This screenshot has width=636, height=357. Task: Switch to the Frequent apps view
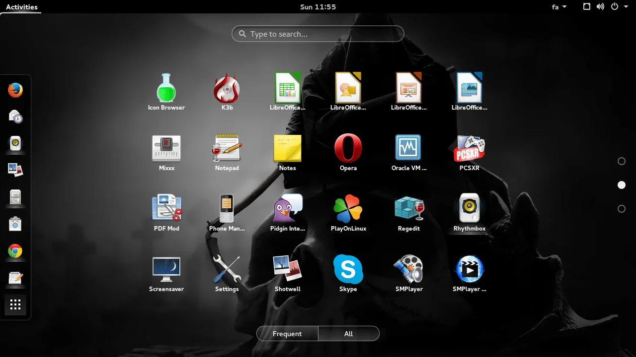point(287,334)
